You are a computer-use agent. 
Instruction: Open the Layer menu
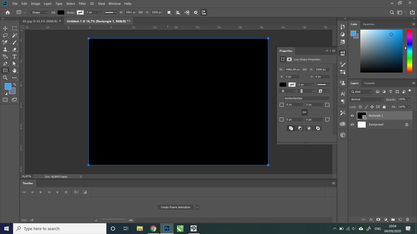point(48,3)
